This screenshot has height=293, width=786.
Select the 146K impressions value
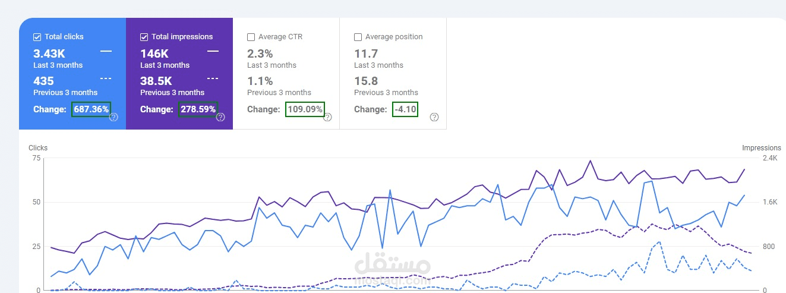pos(154,53)
